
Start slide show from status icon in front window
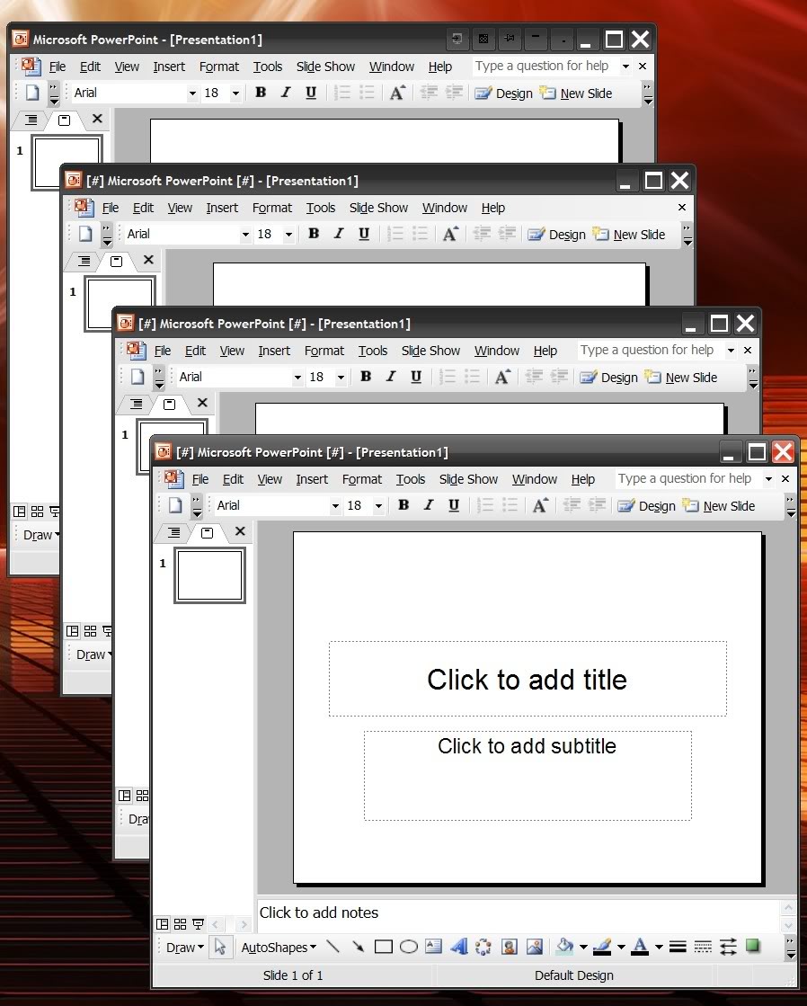pos(198,924)
